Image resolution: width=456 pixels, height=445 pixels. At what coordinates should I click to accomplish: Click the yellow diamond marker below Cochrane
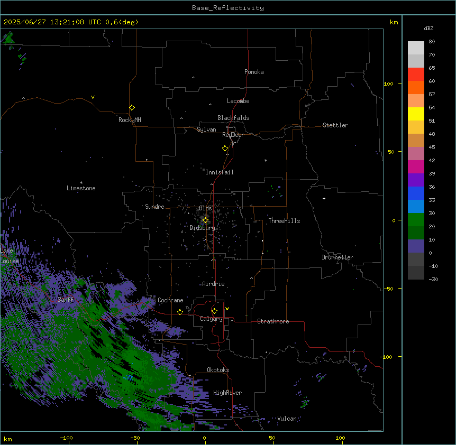point(180,312)
